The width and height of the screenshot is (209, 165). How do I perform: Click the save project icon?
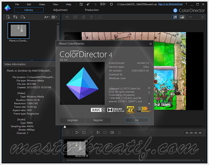click(x=81, y=4)
